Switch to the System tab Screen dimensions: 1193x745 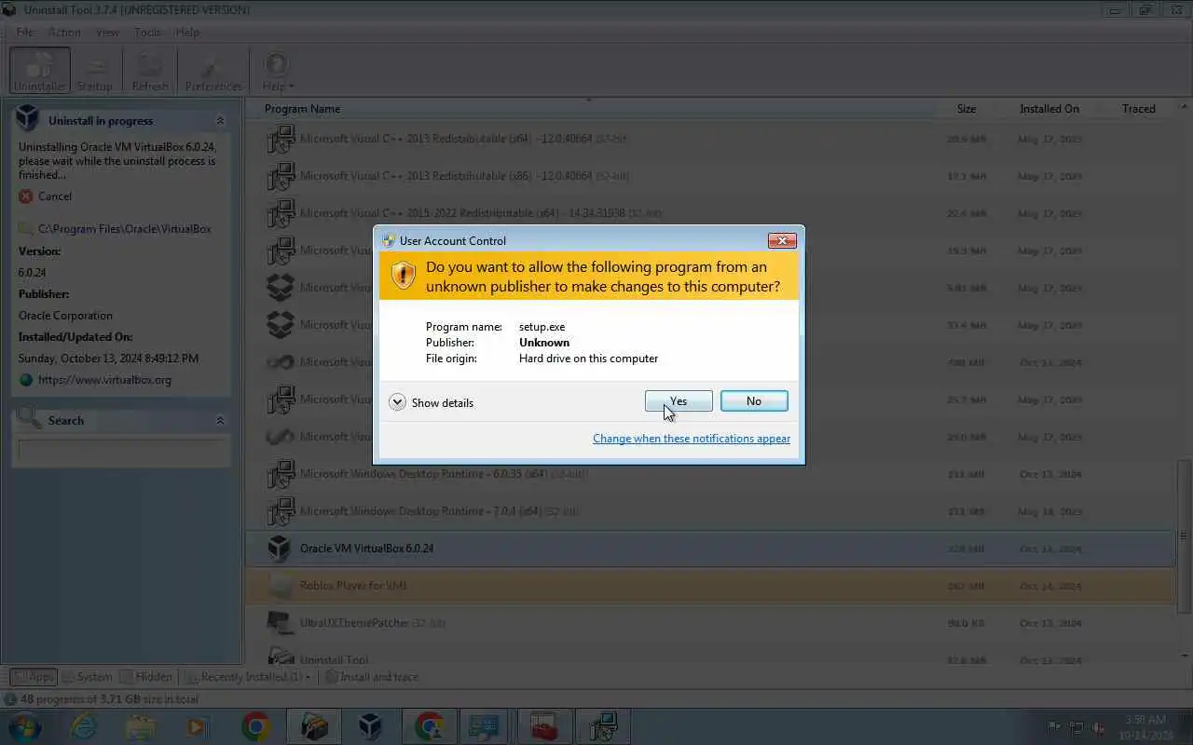pos(86,677)
